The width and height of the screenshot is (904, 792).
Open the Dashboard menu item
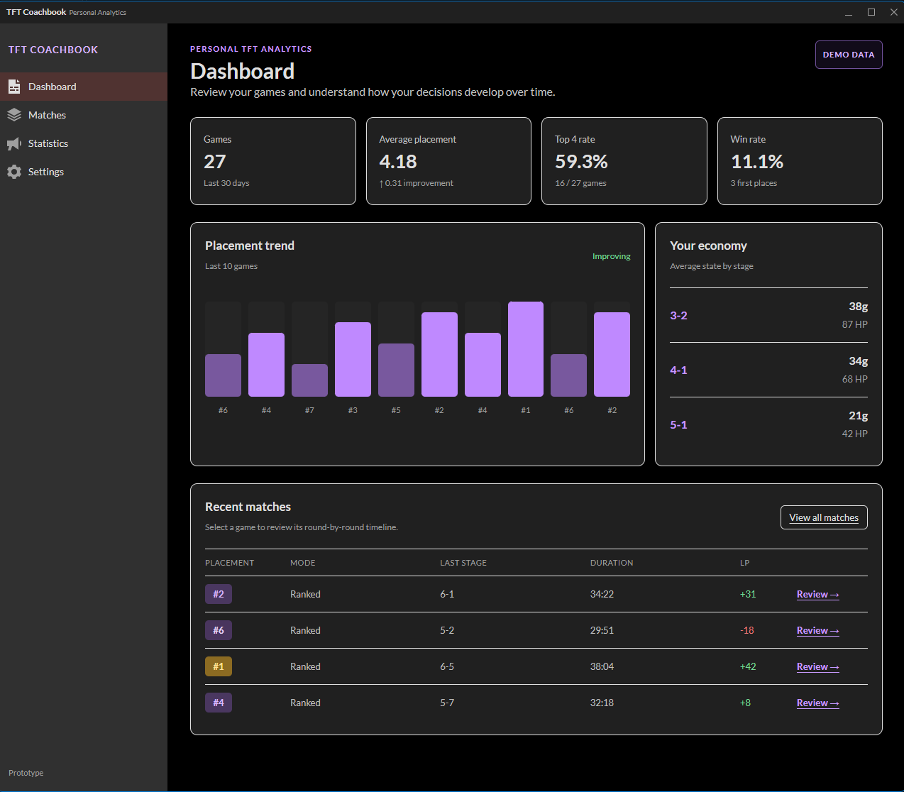point(84,87)
